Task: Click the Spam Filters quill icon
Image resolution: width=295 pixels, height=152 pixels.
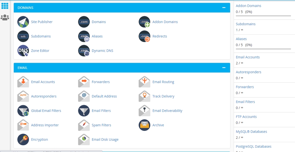Action: tap(84, 125)
